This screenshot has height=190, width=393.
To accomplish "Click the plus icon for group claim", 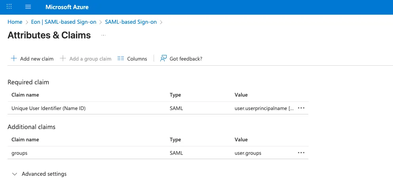I will click(x=63, y=59).
